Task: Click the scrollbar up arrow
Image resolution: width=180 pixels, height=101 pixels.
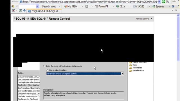Action: coord(178,15)
